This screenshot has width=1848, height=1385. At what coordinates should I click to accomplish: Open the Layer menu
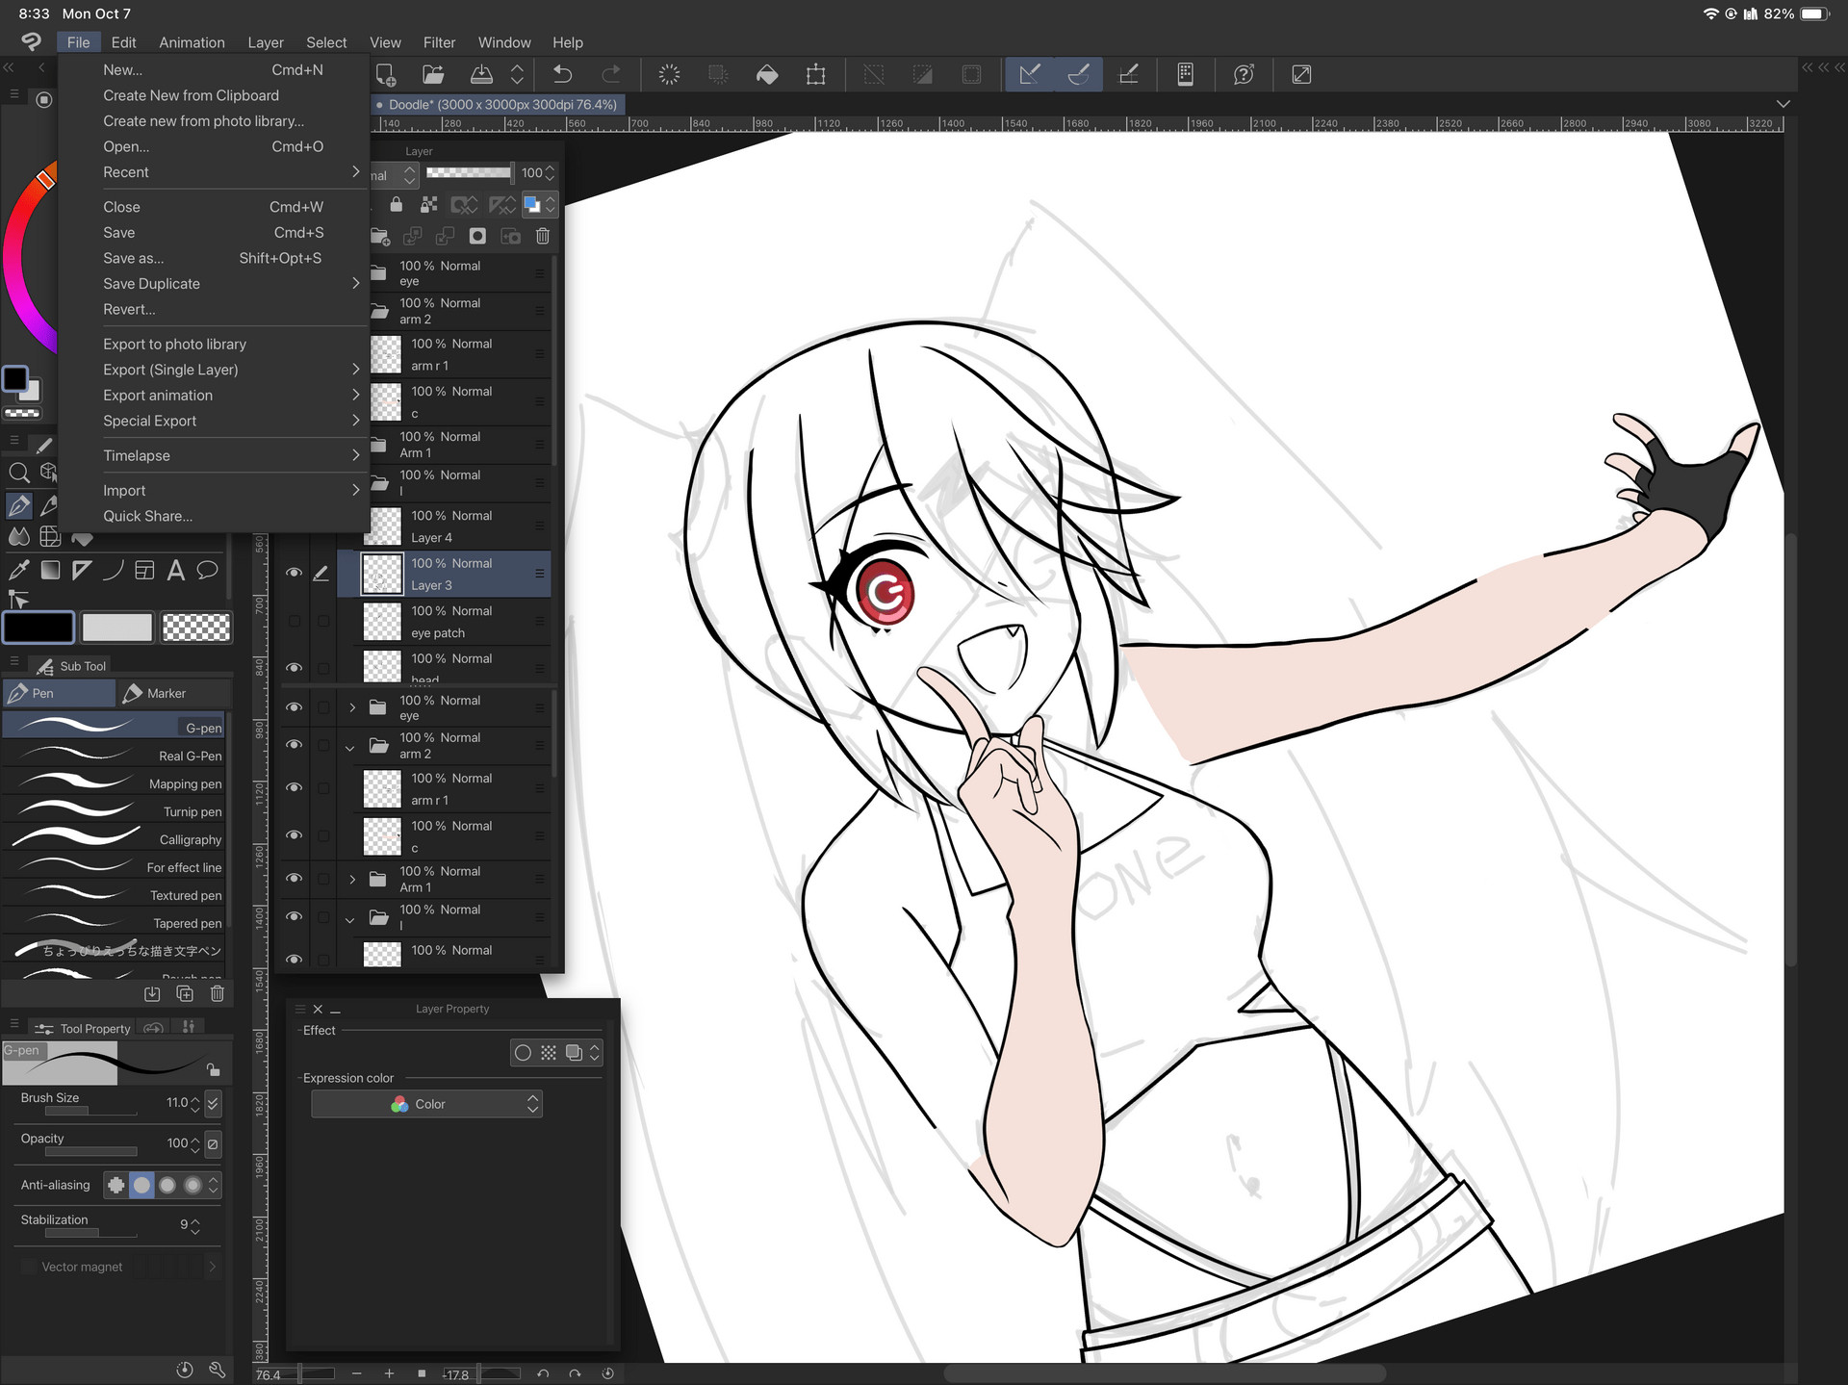(x=265, y=42)
